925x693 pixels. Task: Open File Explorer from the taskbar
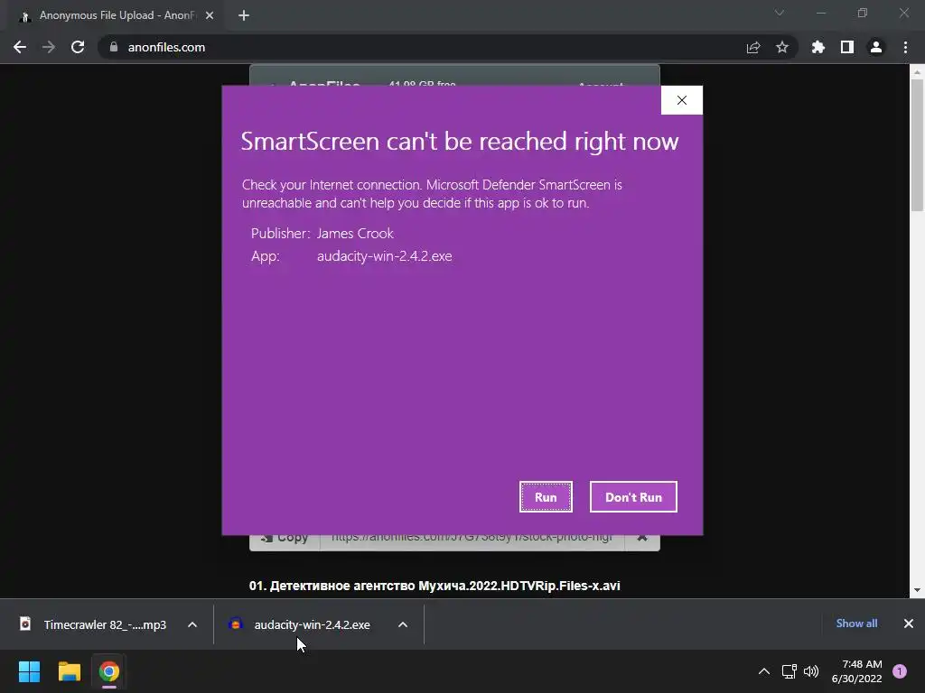pyautogui.click(x=69, y=671)
